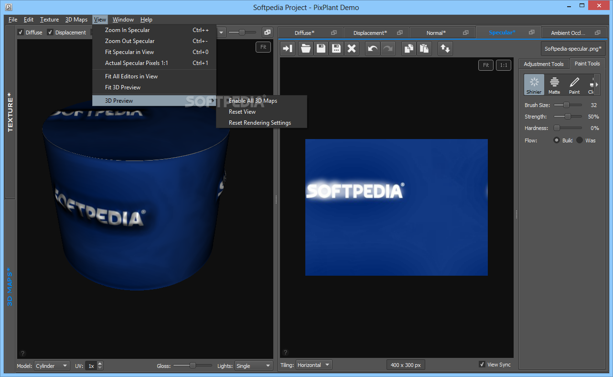Click the swap up-down arrows icon
Viewport: 613px width, 377px height.
(445, 48)
